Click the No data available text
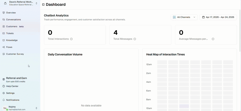241x111 pixels. [x=91, y=106]
